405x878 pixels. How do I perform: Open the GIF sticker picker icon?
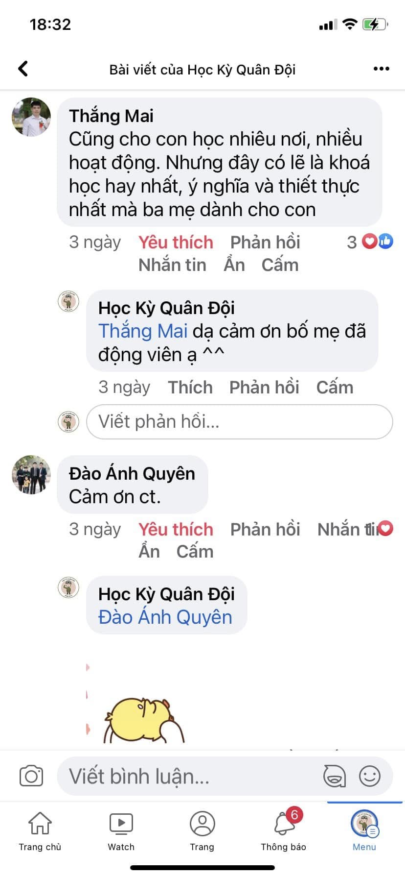(x=335, y=776)
